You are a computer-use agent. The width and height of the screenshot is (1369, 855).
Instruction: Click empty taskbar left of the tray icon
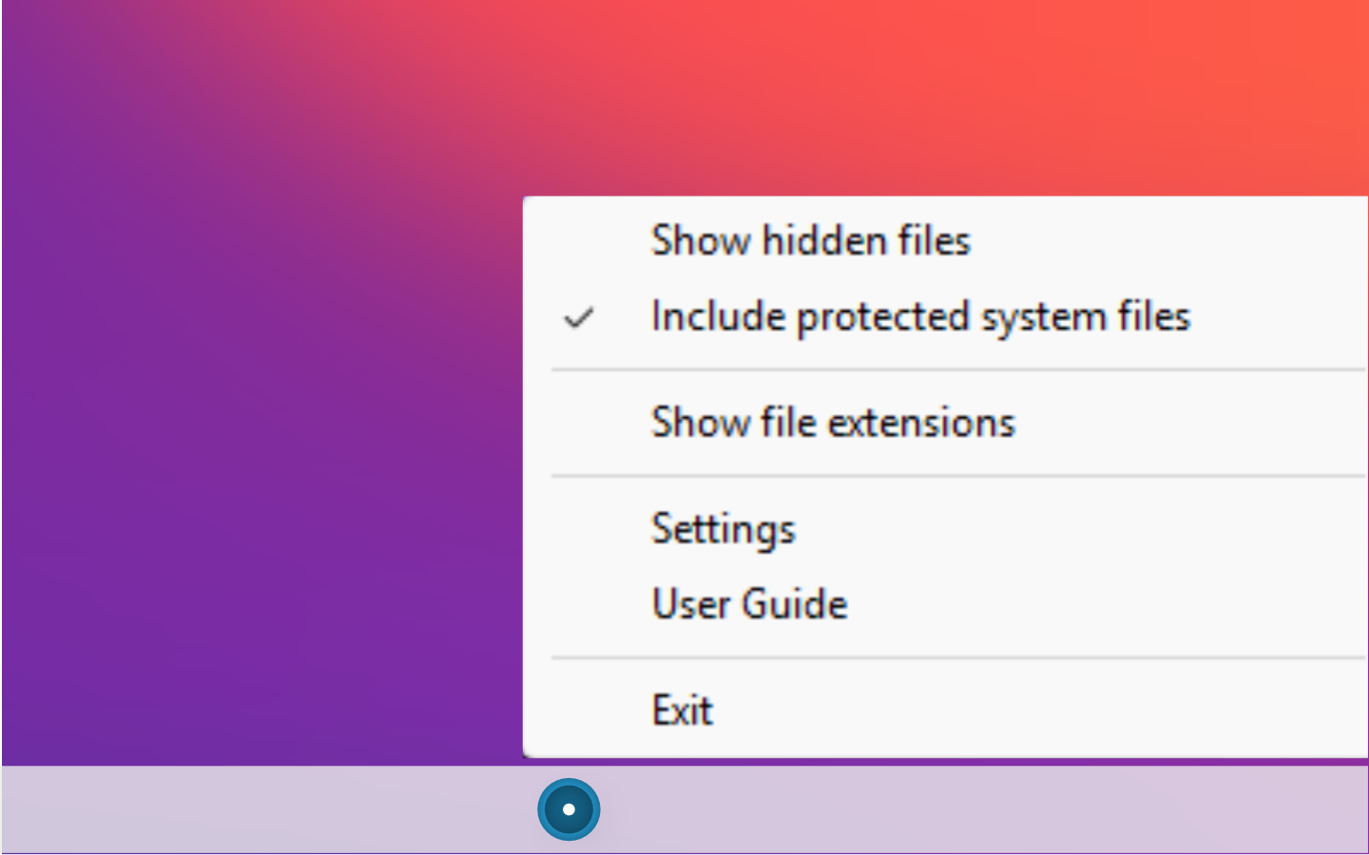(x=266, y=809)
